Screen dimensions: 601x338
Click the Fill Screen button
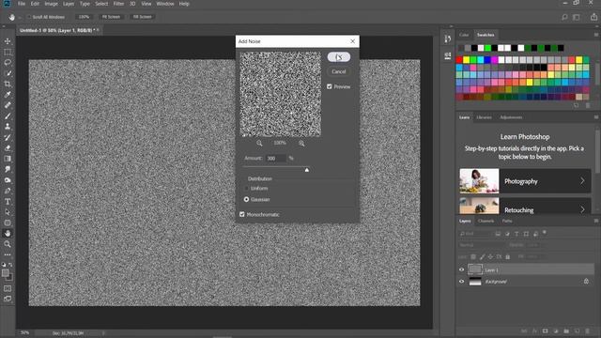142,17
